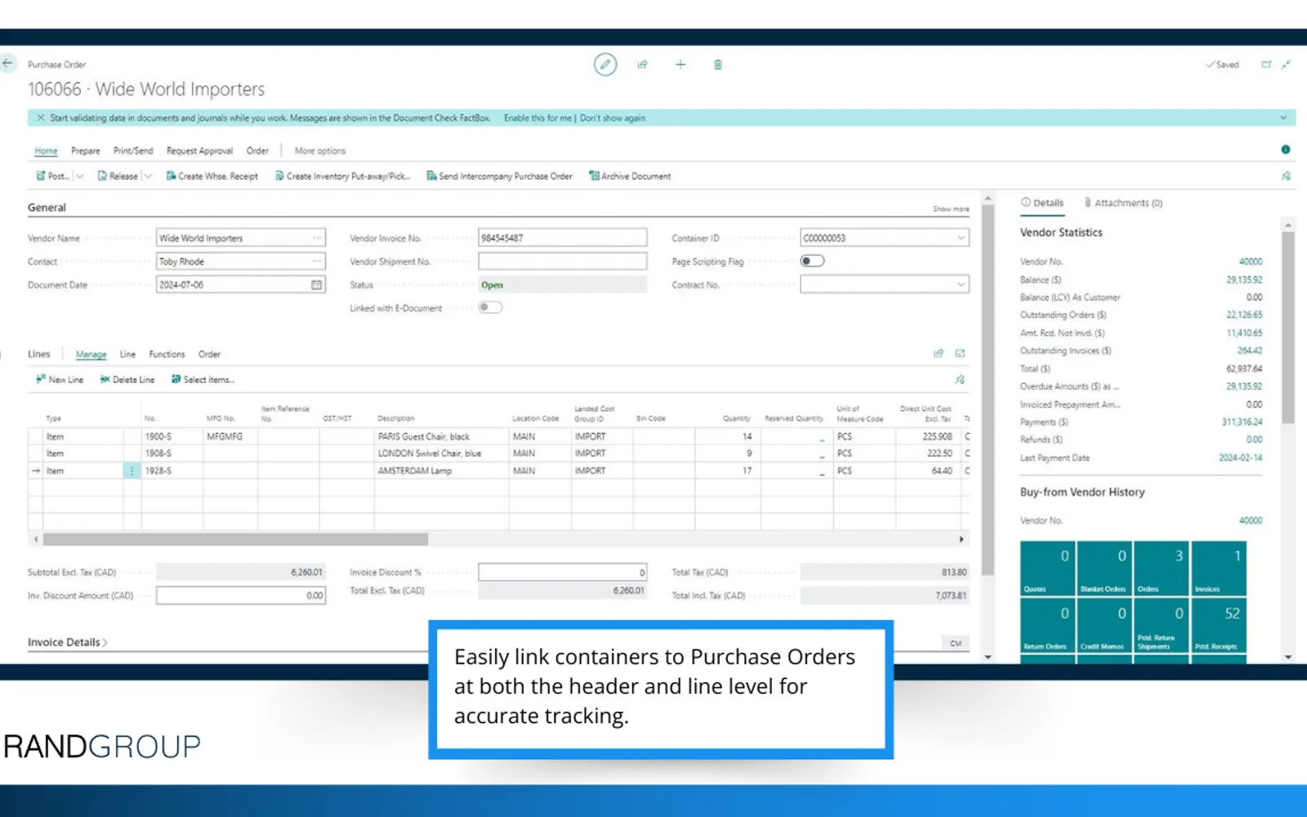Click Delete Line action
Screen dimensions: 1307x817
127,379
